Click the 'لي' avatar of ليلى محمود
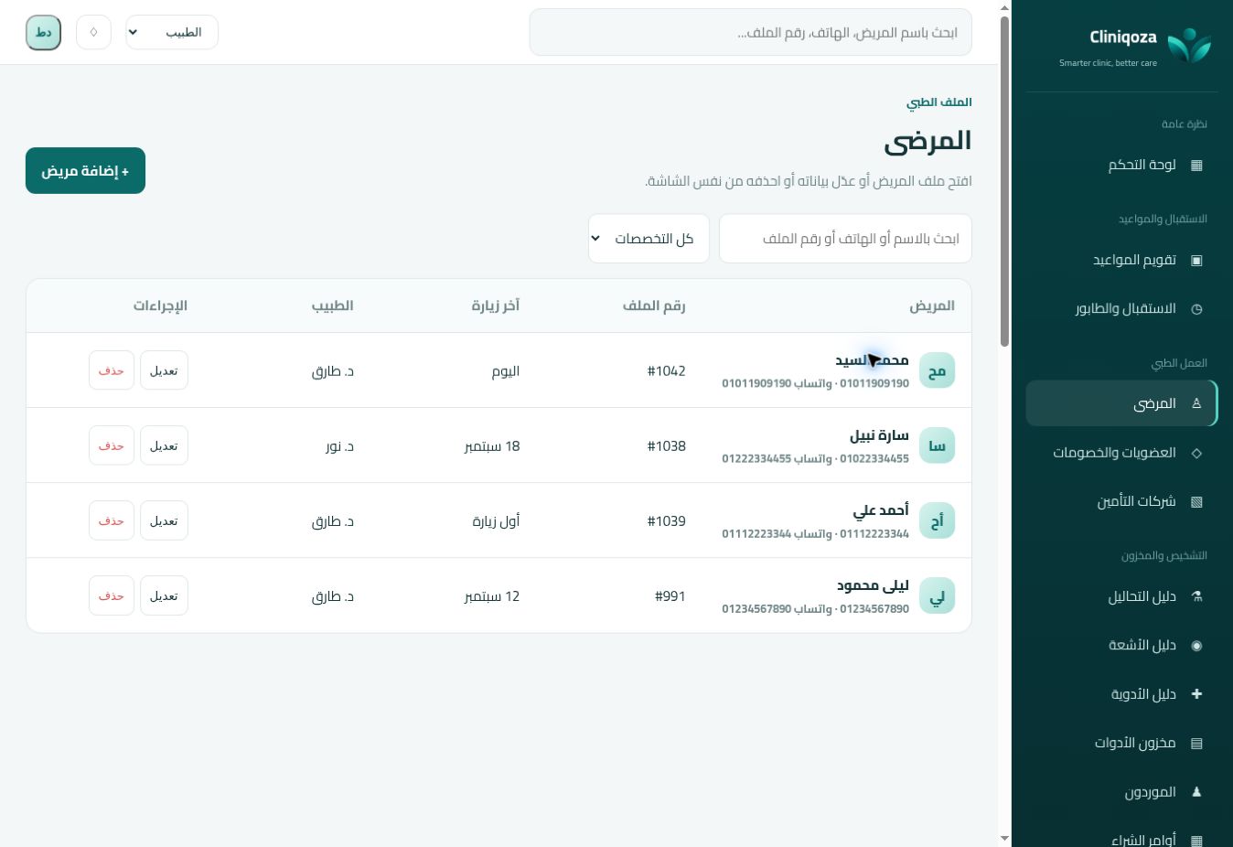 point(937,595)
